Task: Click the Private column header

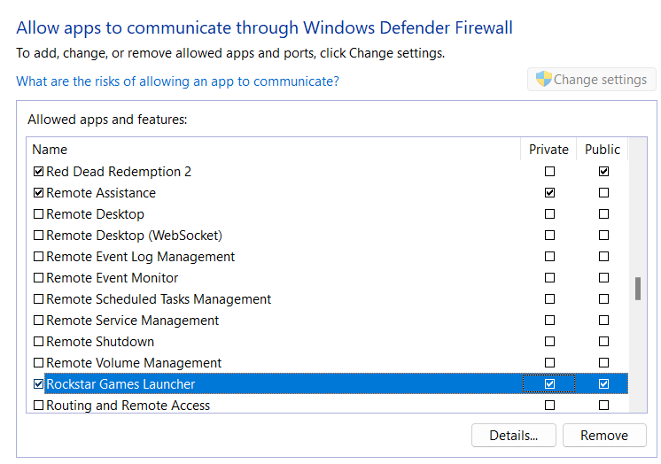Action: coord(548,150)
